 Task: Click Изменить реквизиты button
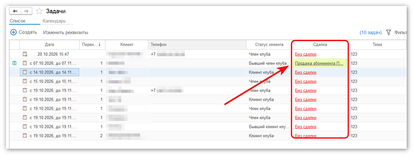[x=66, y=32]
